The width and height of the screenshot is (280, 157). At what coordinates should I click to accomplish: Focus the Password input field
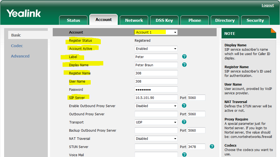click(x=156, y=89)
